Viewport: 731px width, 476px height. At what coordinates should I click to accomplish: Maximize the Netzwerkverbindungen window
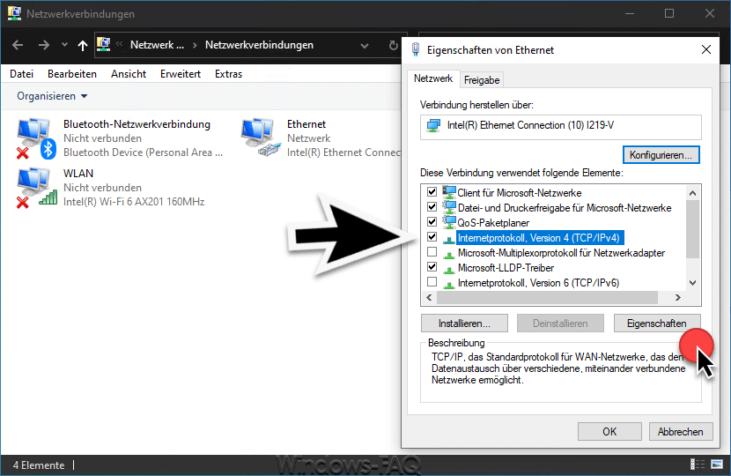(669, 13)
